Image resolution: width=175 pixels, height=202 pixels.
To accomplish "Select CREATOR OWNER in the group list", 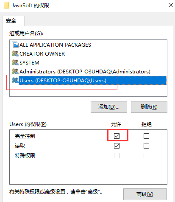I will click(x=42, y=54).
